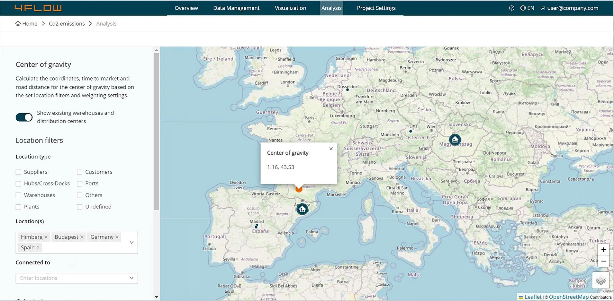Viewport: 614px width, 301px height.
Task: Remove the Himberg location tag
Action: point(46,237)
